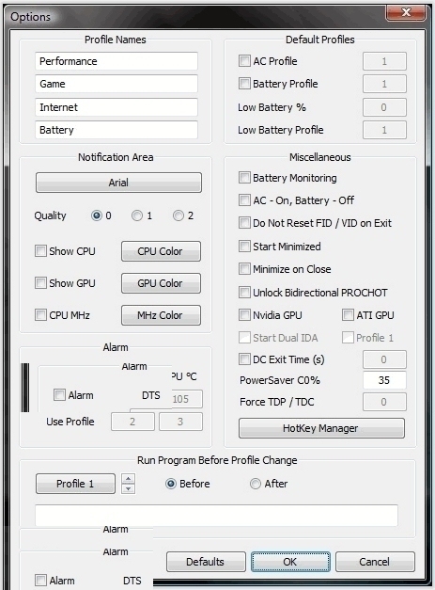This screenshot has width=435, height=590.
Task: Click the PowerSaver C0% value field
Action: [384, 380]
